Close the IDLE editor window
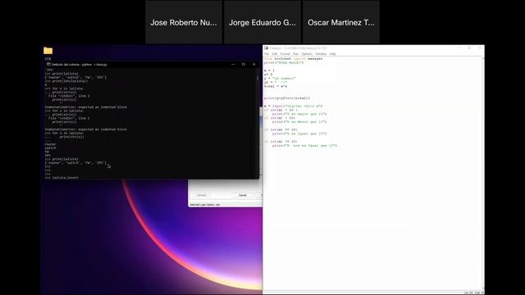The height and width of the screenshot is (295, 525). [480, 48]
